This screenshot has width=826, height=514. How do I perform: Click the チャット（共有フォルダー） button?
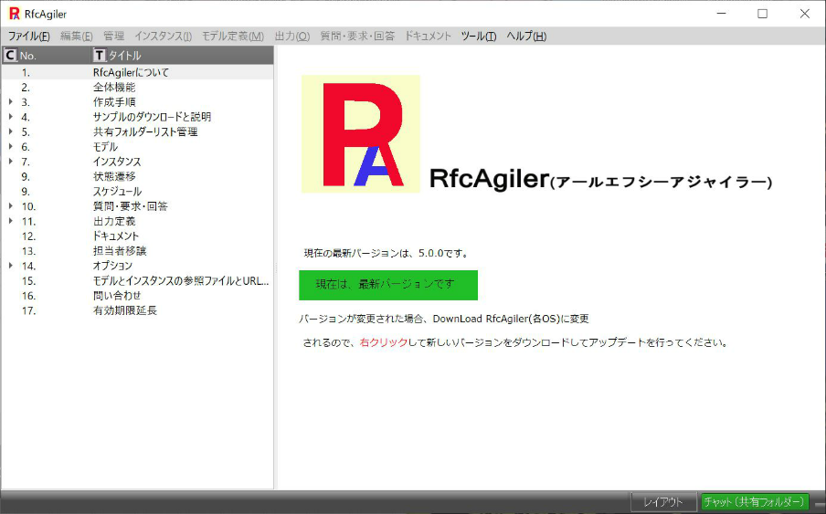[755, 501]
